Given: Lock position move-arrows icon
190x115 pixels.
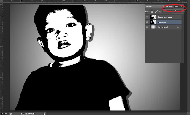Looking at the screenshot, I should 160,12.
